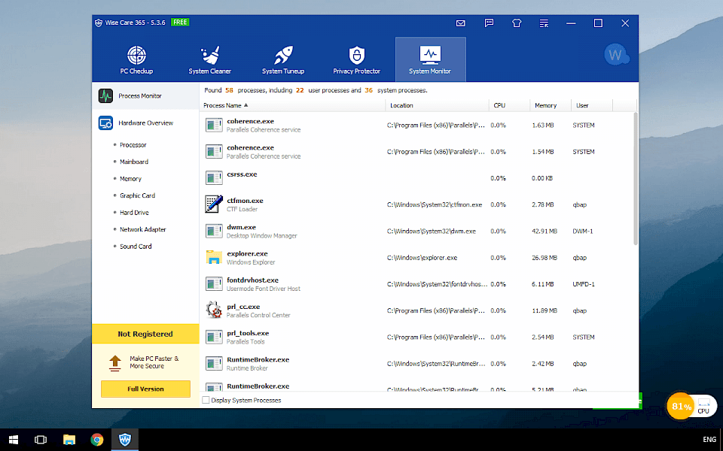Open the System Cleaner tab

click(210, 59)
